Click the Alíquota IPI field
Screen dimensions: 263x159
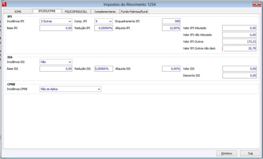coord(171,28)
